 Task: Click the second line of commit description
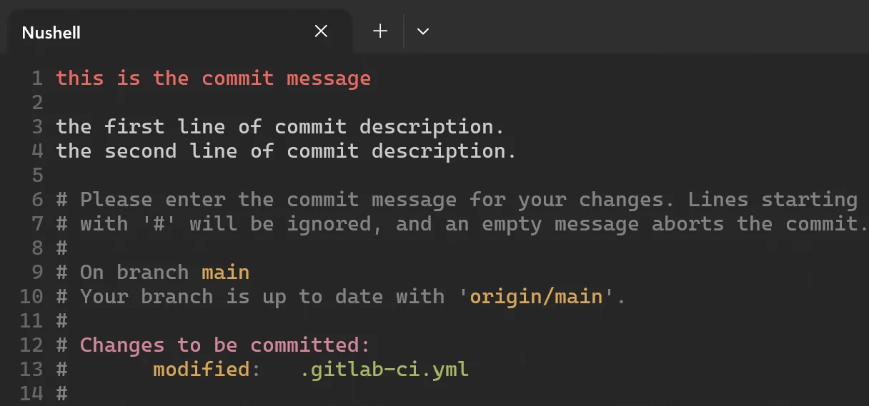(286, 151)
